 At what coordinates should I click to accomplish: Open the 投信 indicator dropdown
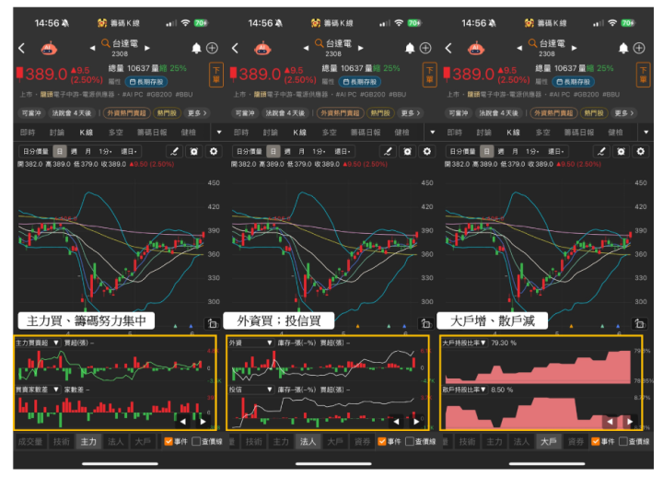pyautogui.click(x=250, y=390)
